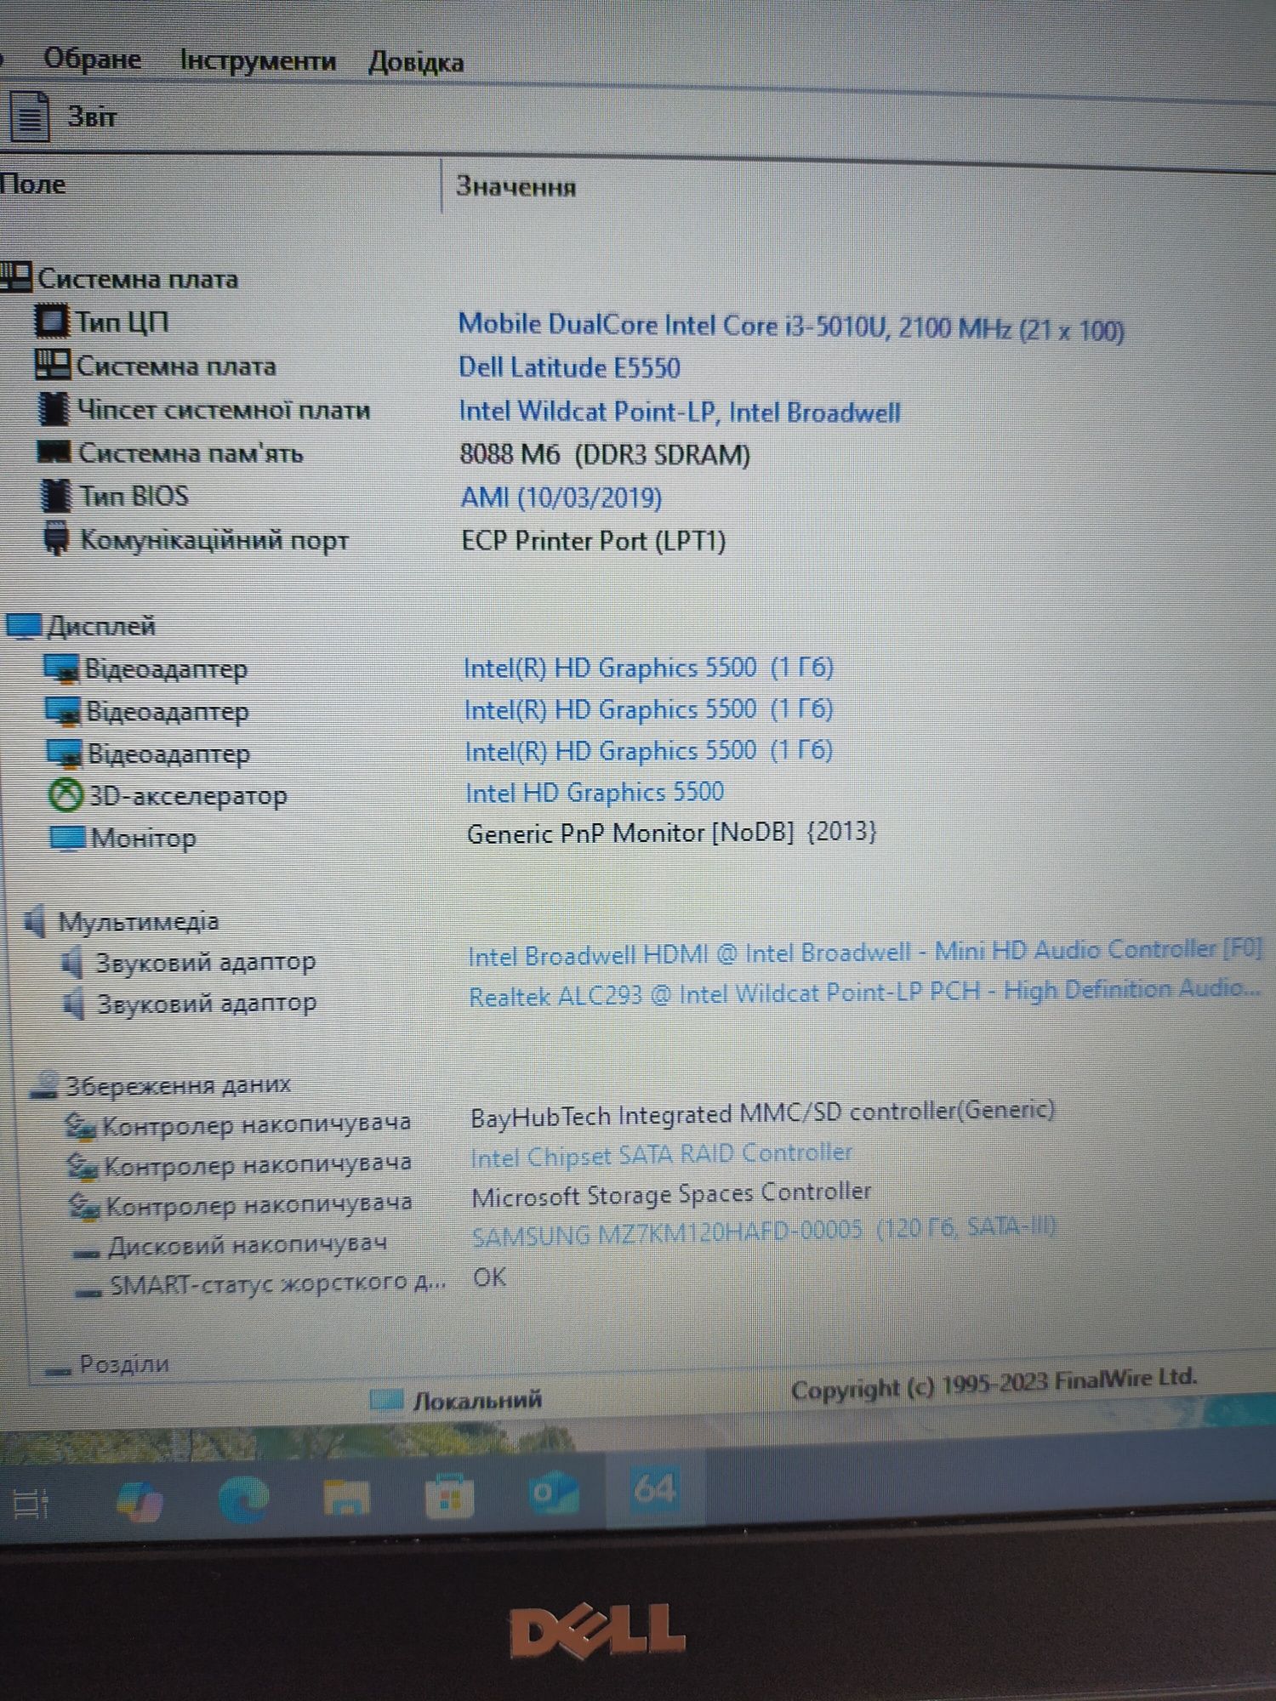1276x1701 pixels.
Task: Open the SAMSUNG MZ7KM120HAFD drive link
Action: point(764,1231)
